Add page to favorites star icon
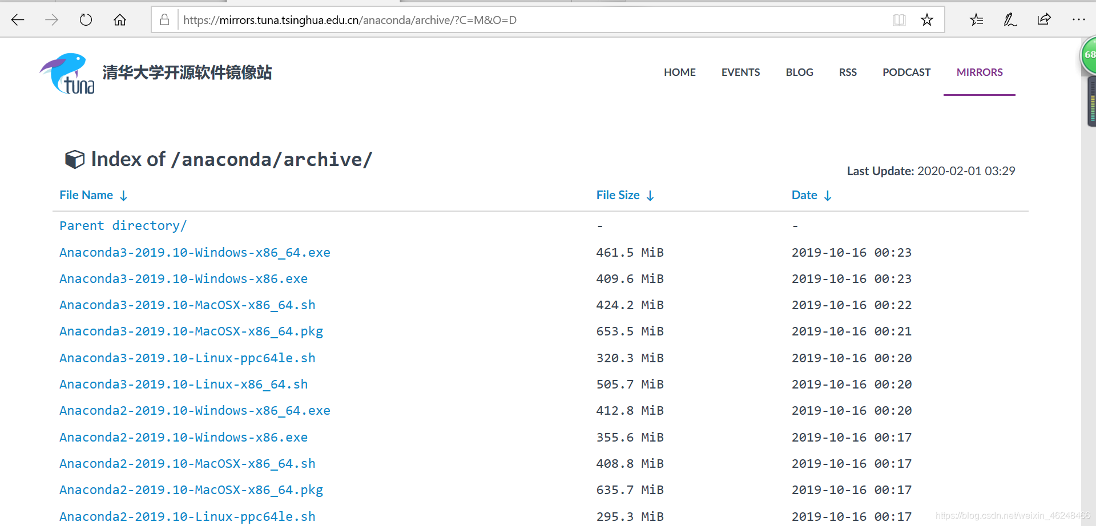The height and width of the screenshot is (526, 1096). point(927,20)
